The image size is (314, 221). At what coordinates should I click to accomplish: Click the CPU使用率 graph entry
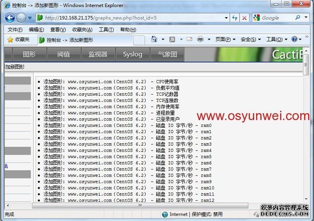(111, 82)
